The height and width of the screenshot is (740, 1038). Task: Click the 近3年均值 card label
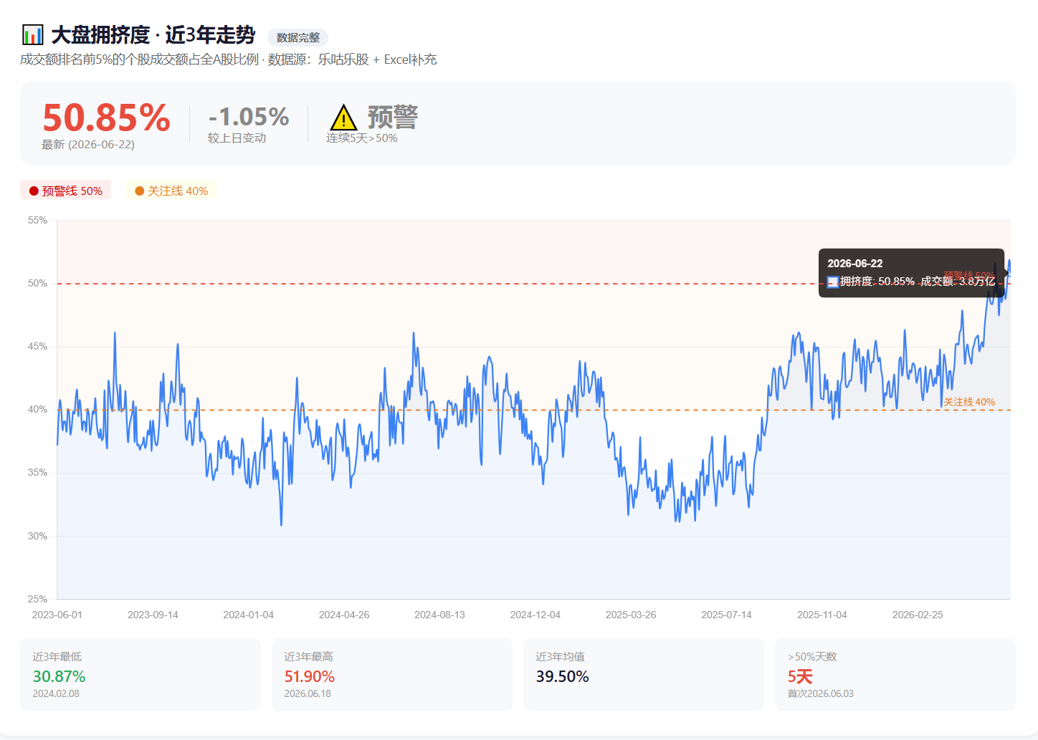coord(561,656)
